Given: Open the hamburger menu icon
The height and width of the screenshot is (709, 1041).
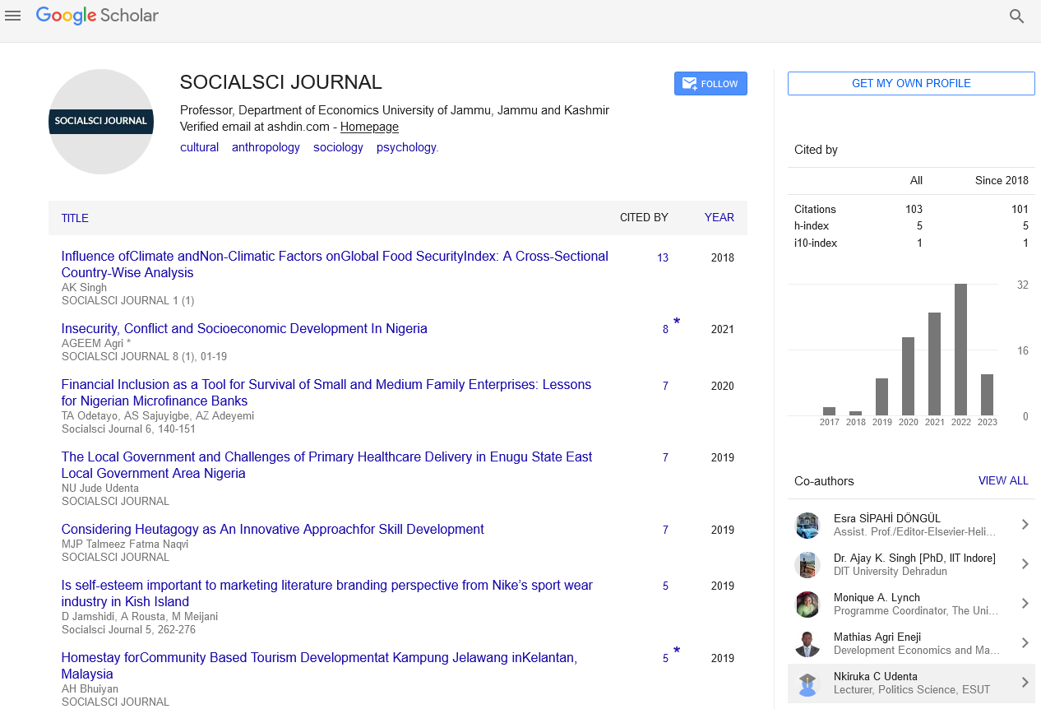Looking at the screenshot, I should pyautogui.click(x=13, y=16).
